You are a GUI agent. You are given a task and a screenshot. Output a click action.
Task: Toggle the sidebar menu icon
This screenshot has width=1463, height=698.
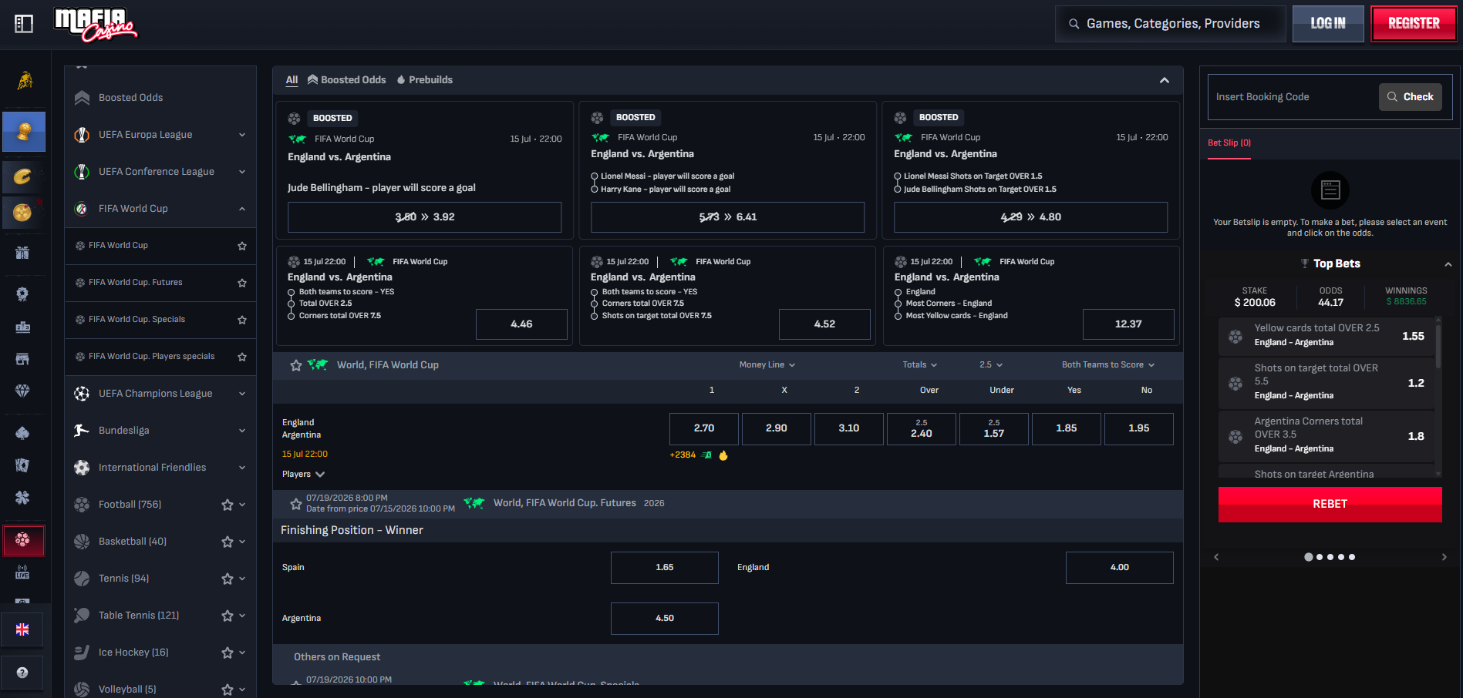click(x=24, y=24)
